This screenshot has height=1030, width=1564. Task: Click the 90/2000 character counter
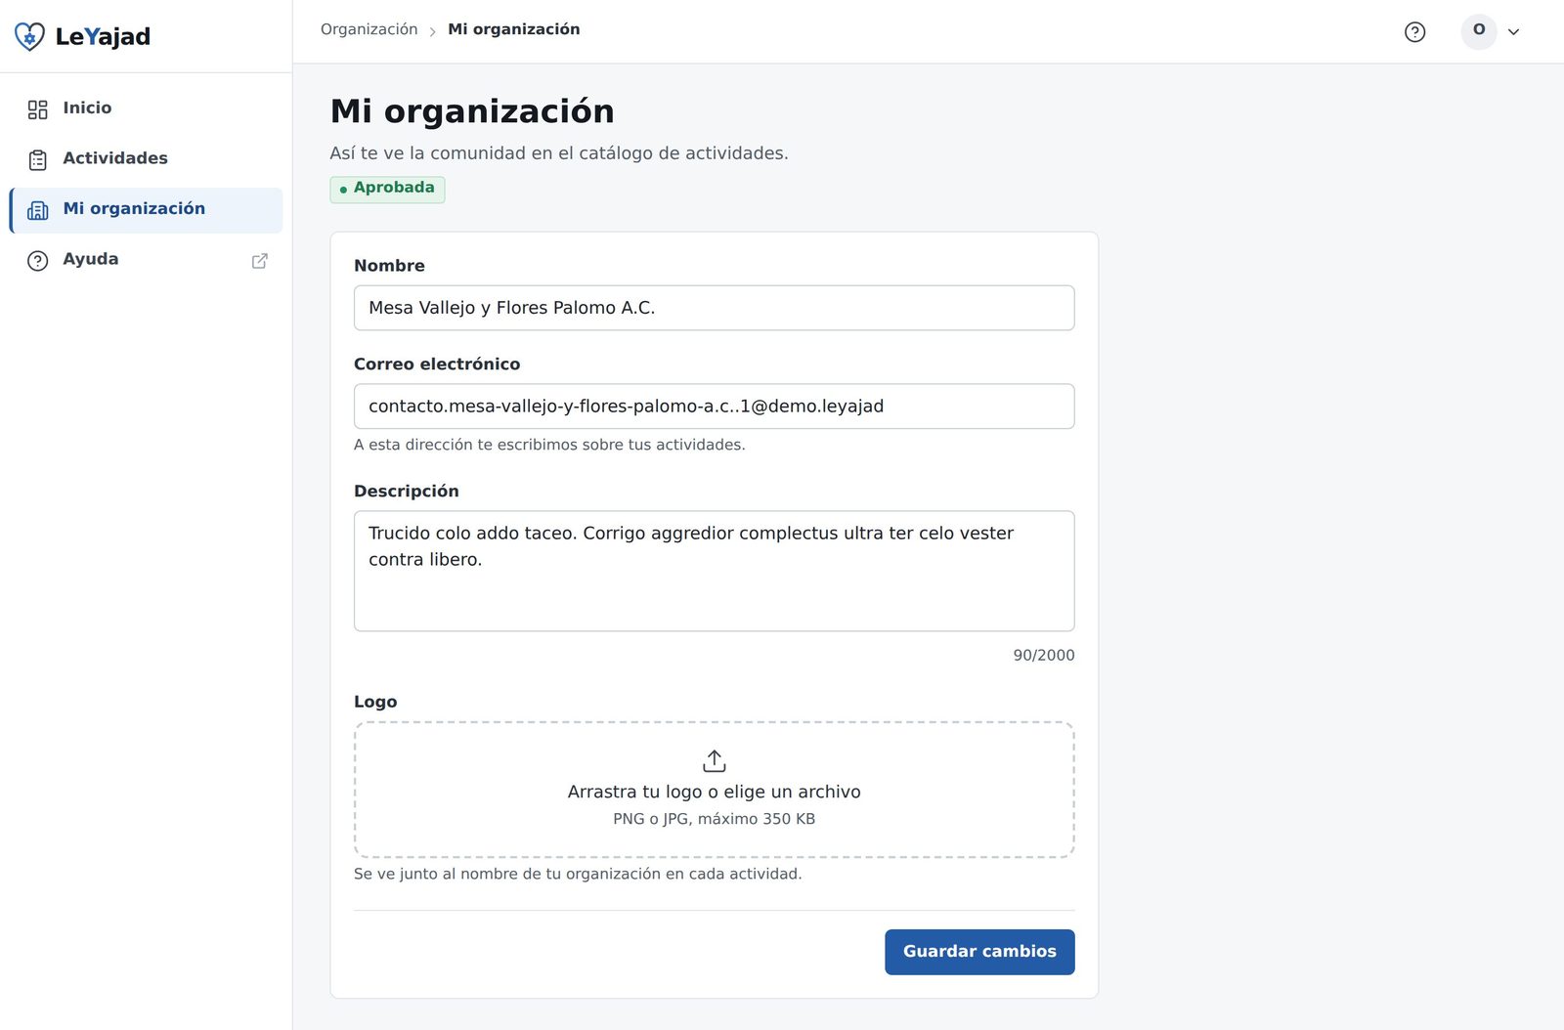pos(1044,656)
